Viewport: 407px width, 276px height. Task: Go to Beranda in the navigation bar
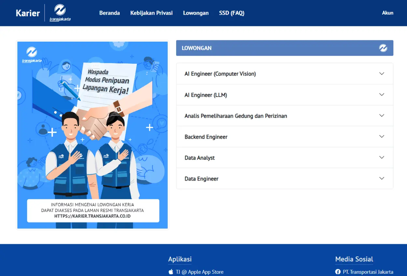[109, 13]
